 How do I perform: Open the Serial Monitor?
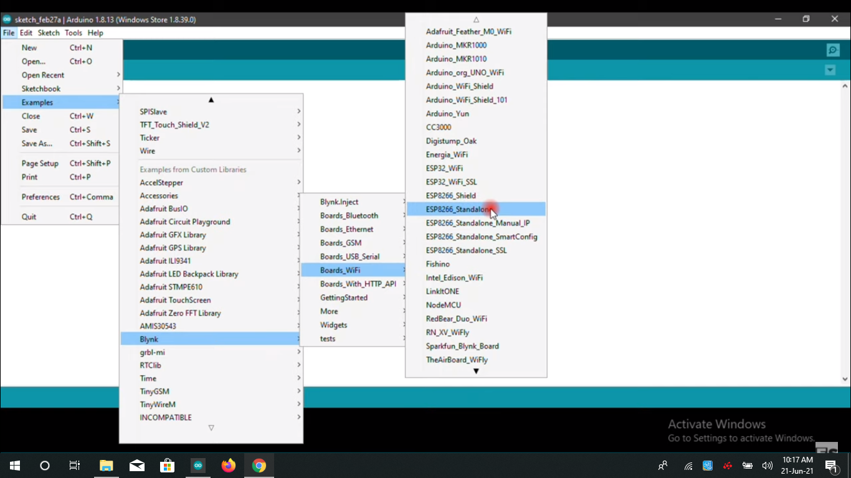click(833, 50)
